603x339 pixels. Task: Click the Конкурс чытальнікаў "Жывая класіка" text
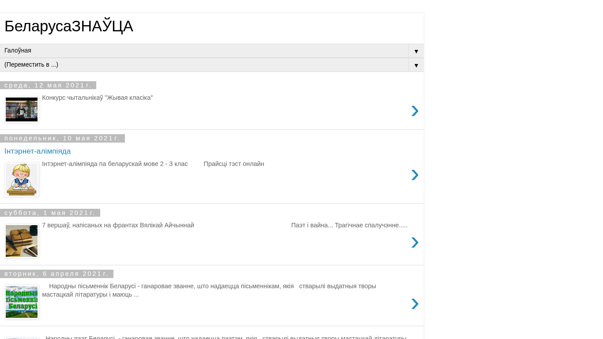pyautogui.click(x=97, y=98)
